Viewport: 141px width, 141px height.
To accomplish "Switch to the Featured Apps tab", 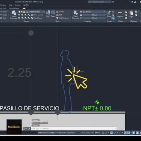I will click(14, 8).
